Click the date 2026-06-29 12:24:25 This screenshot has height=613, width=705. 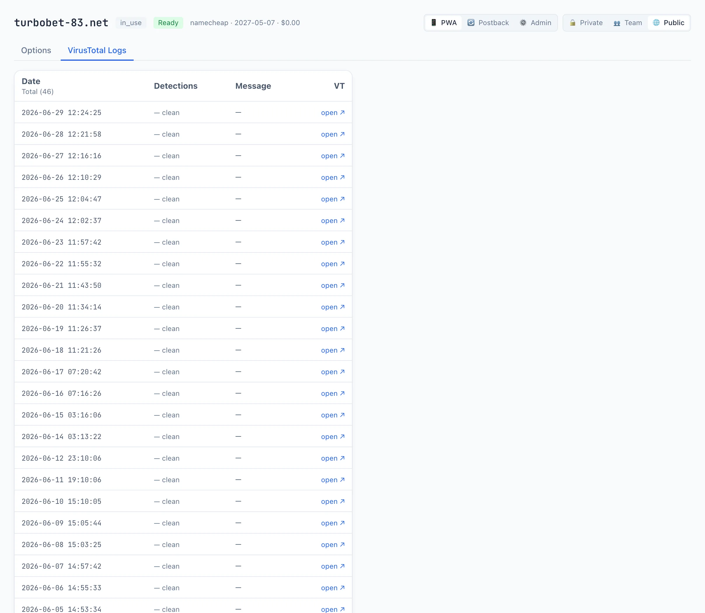click(x=62, y=113)
